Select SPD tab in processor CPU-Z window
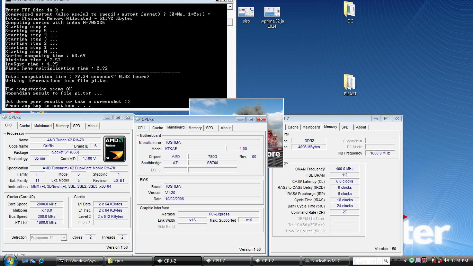Screen dimensions: 473x266 point(77,126)
